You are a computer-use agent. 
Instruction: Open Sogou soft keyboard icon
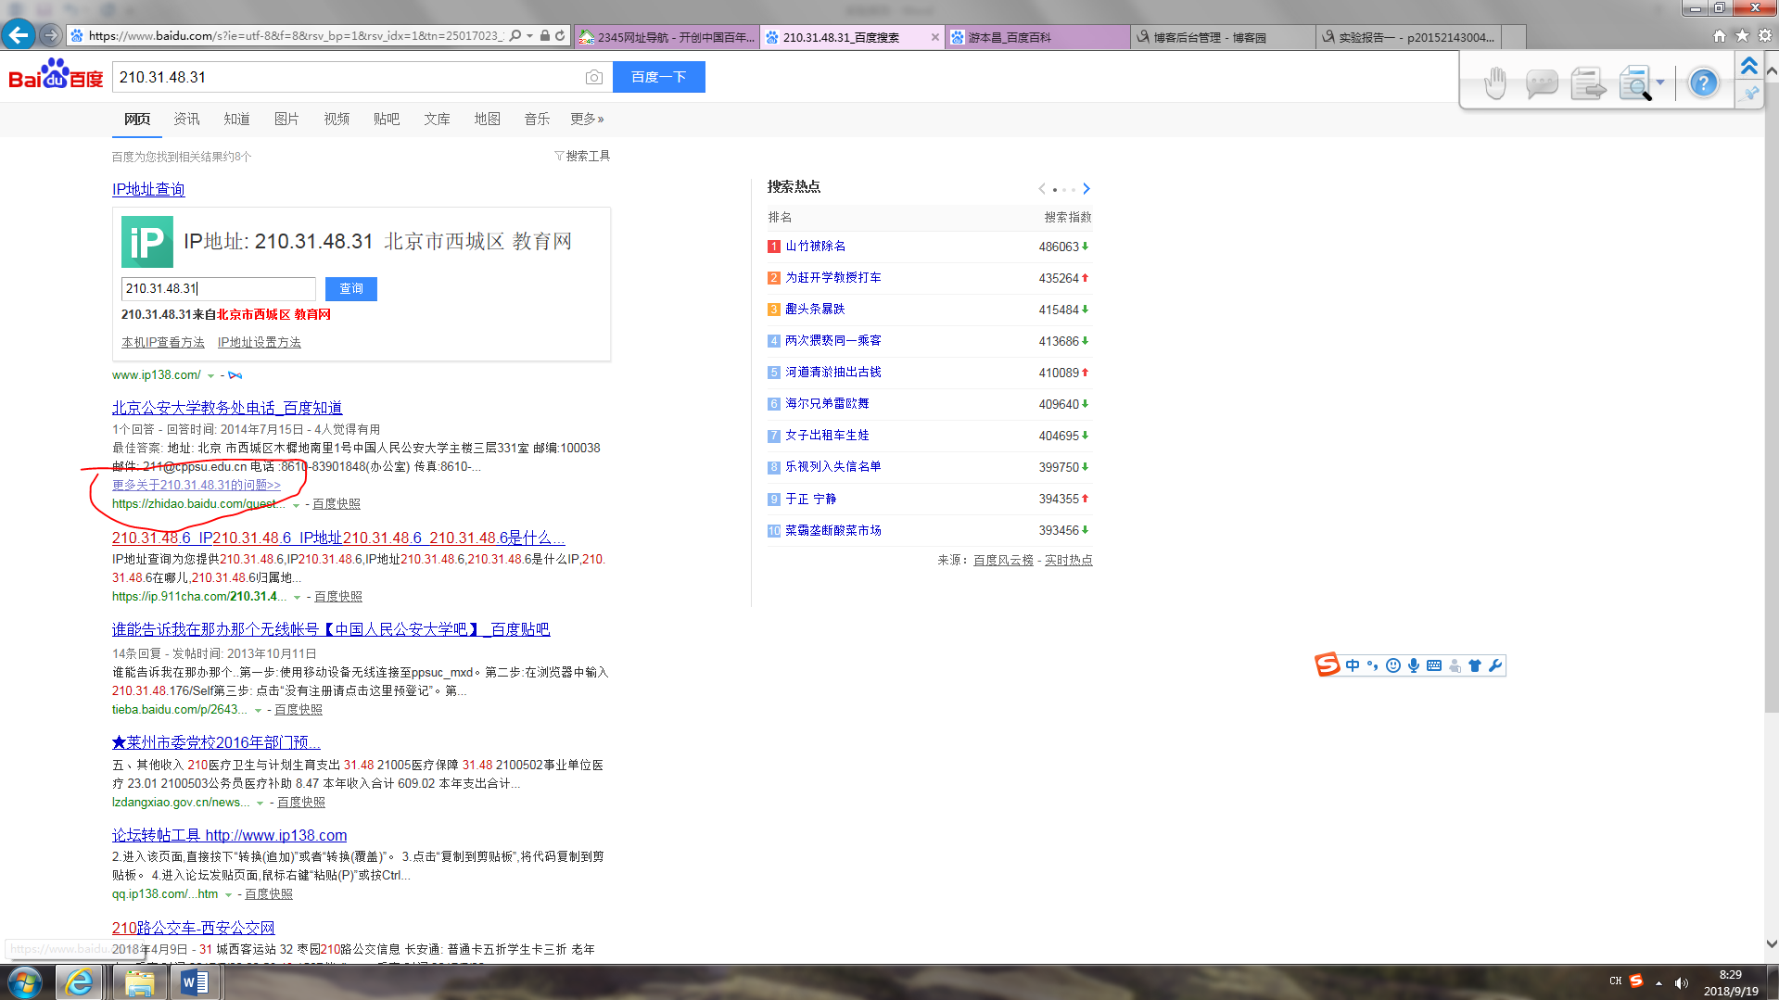[1434, 665]
